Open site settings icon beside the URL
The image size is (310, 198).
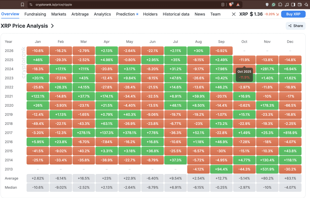tap(31, 5)
